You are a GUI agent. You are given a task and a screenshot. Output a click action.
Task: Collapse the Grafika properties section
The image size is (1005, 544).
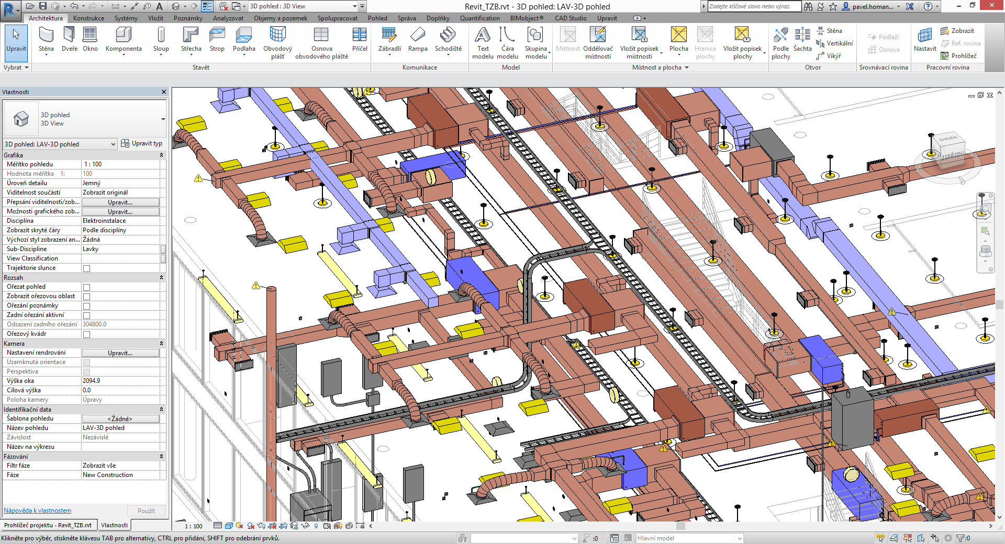click(161, 155)
